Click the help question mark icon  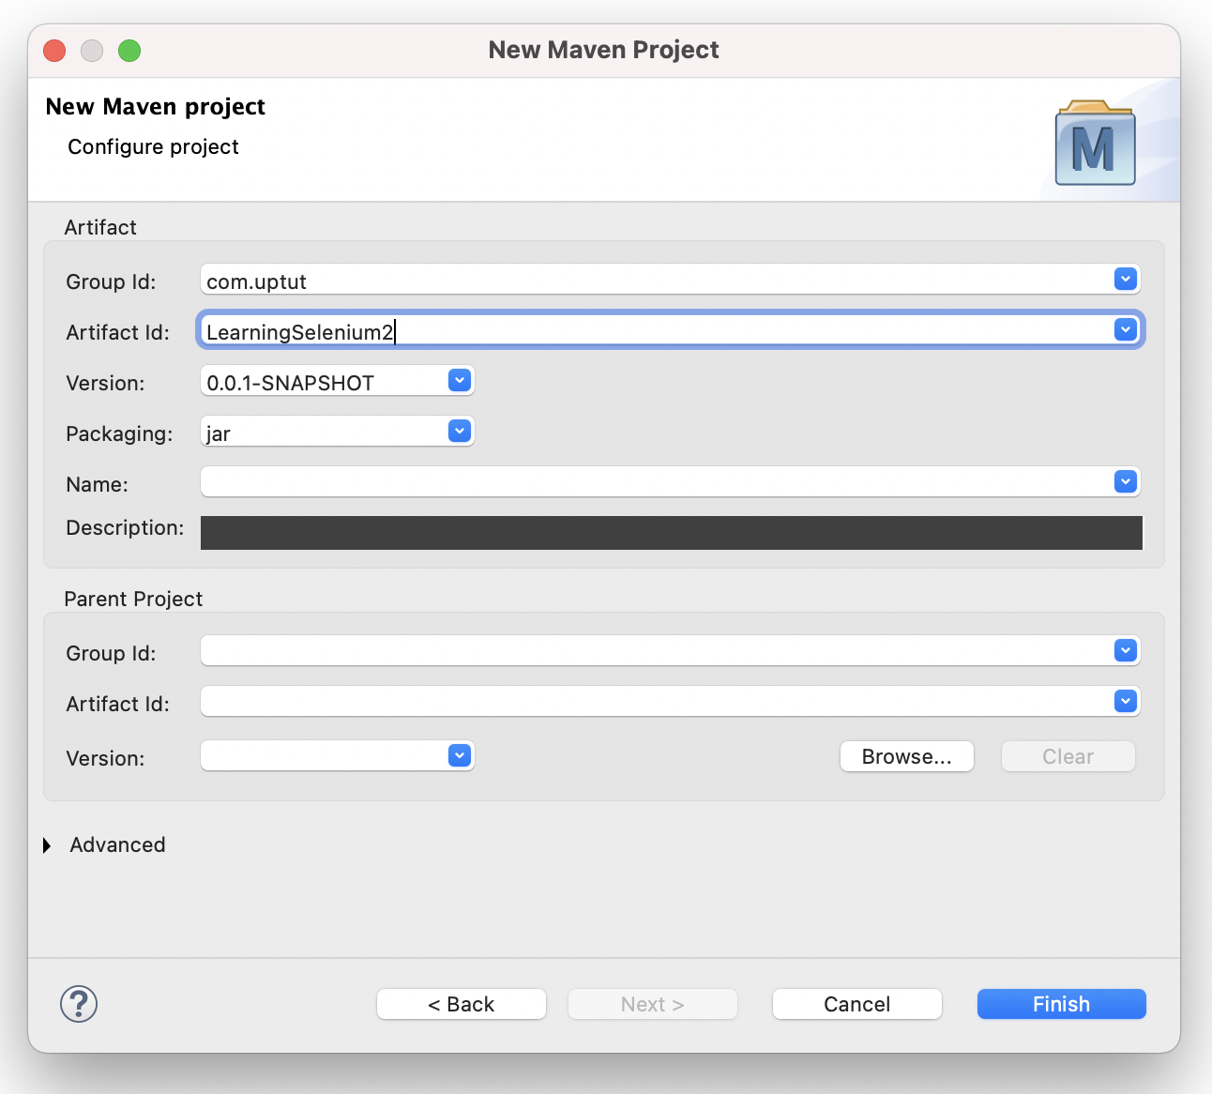79,1004
